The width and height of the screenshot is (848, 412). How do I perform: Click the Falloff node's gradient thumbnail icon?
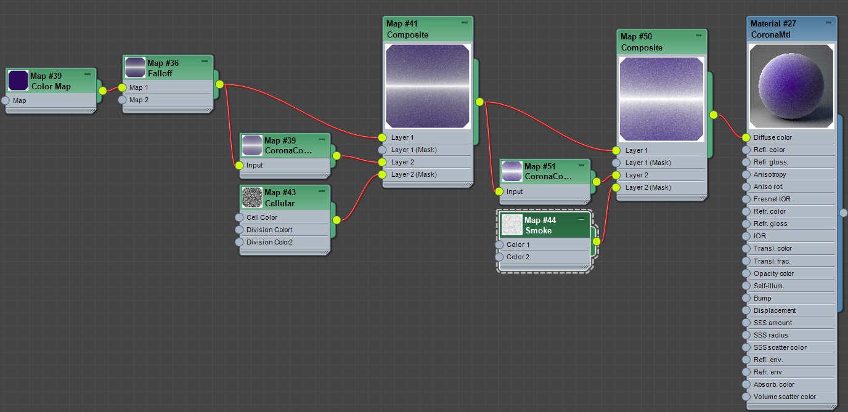tap(135, 68)
